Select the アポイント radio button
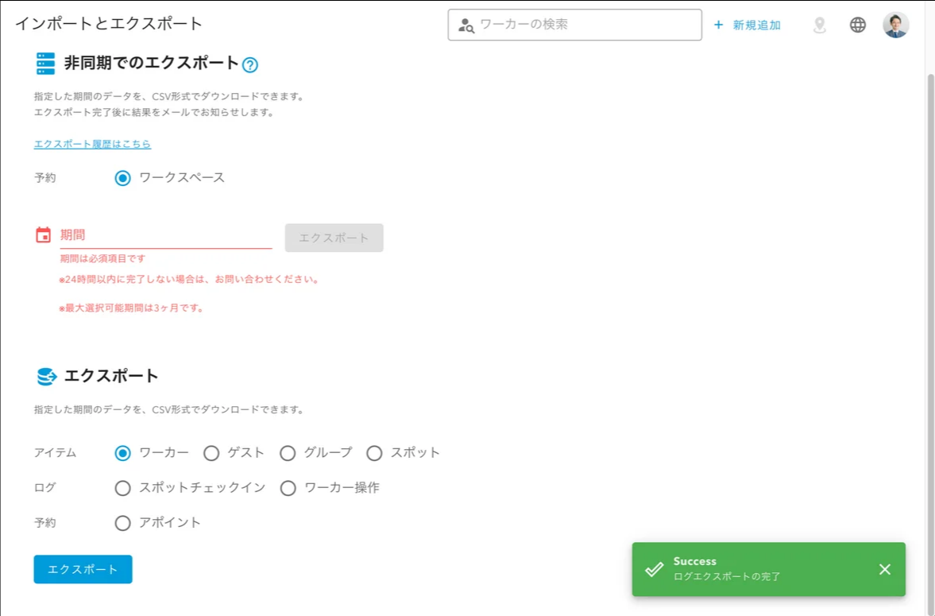This screenshot has height=616, width=935. (x=123, y=523)
